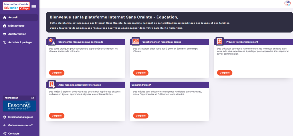Image resolution: width=293 pixels, height=136 pixels.
Task: Click the Autoformation graduation cap icon
Action: coord(5,34)
